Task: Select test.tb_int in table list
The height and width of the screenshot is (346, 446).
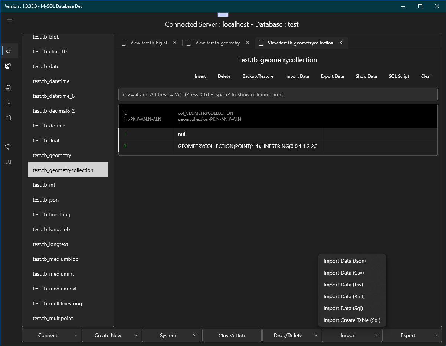Action: pyautogui.click(x=68, y=185)
